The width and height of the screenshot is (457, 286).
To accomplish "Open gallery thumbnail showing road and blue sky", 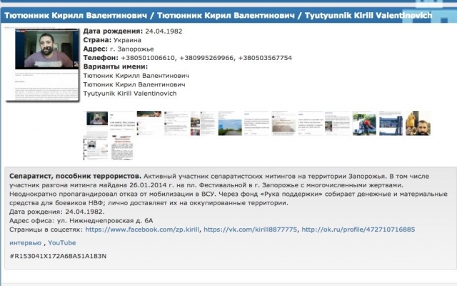I will (230, 123).
